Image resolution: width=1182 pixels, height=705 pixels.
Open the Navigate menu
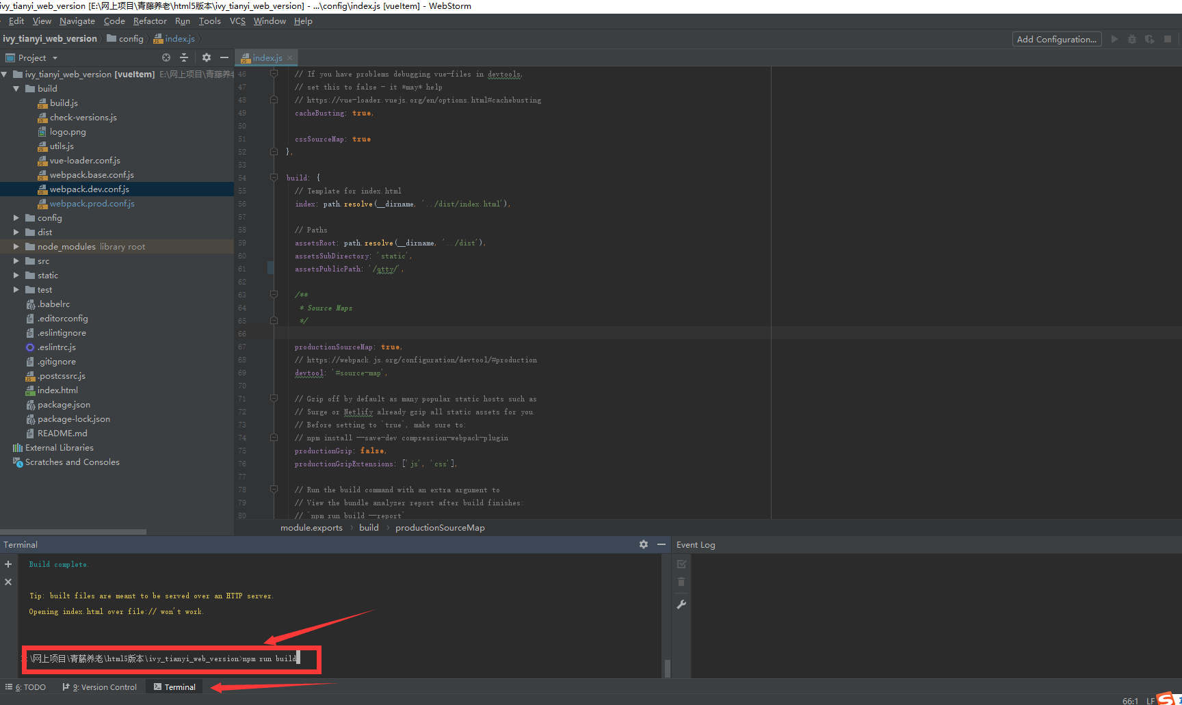coord(77,21)
